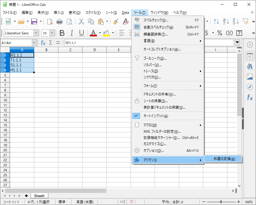Image resolution: width=256 pixels, height=205 pixels.
Task: Open Options from the Tools menu
Action: click(168, 151)
